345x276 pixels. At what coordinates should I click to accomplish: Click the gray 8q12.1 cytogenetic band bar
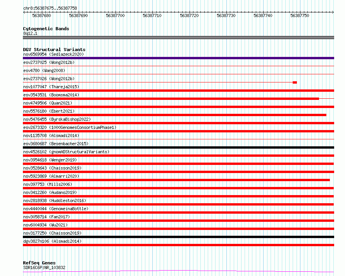178,38
